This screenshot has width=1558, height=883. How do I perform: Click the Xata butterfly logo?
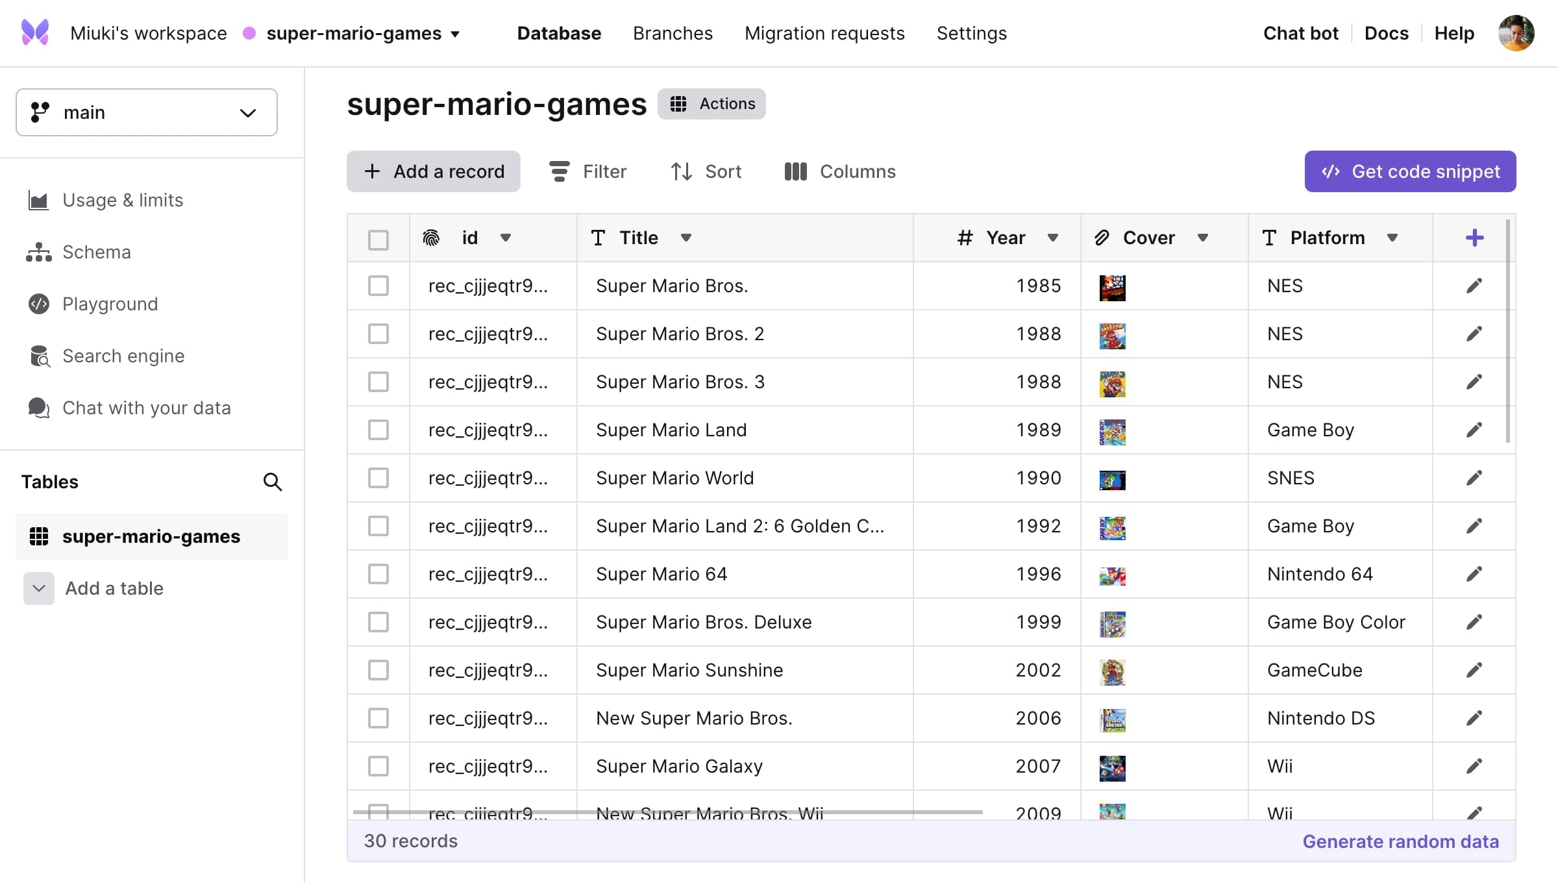pos(35,32)
